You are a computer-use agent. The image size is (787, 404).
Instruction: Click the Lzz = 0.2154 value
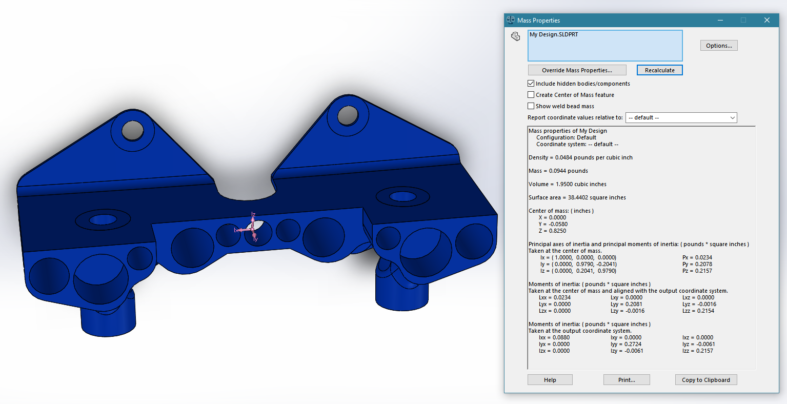tap(698, 311)
